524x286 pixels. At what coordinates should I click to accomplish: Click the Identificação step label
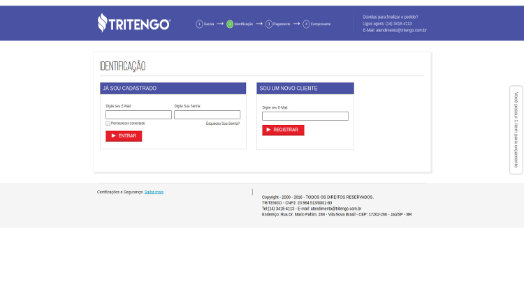click(244, 24)
